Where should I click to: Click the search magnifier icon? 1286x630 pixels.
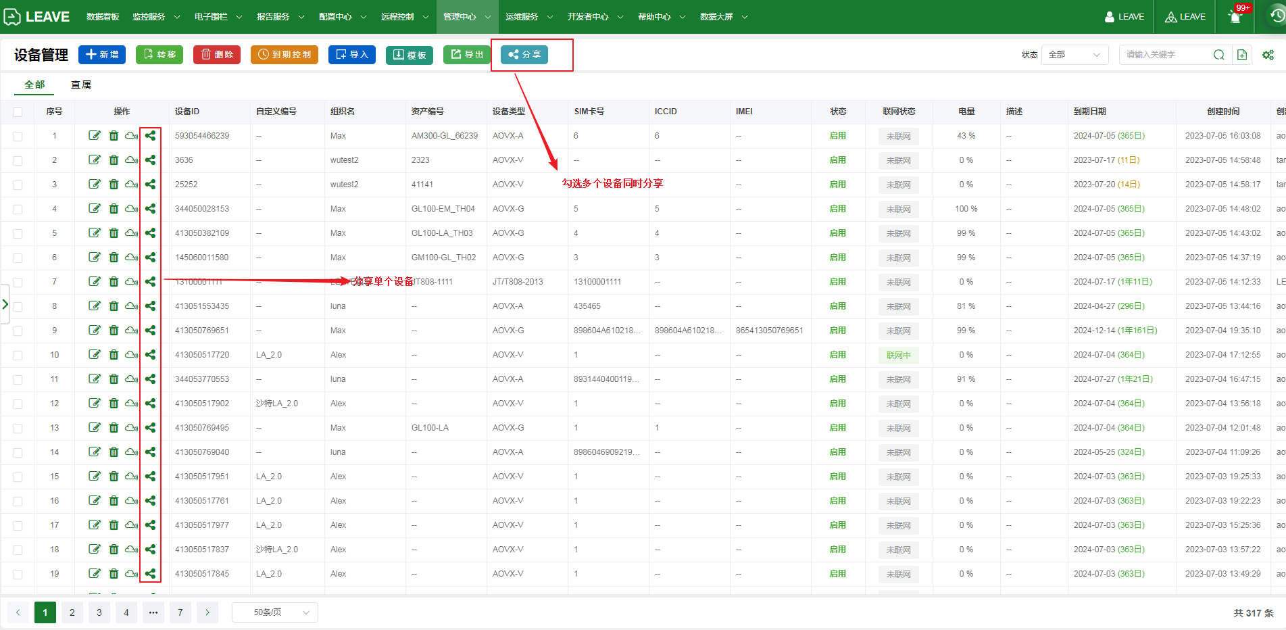(1218, 55)
